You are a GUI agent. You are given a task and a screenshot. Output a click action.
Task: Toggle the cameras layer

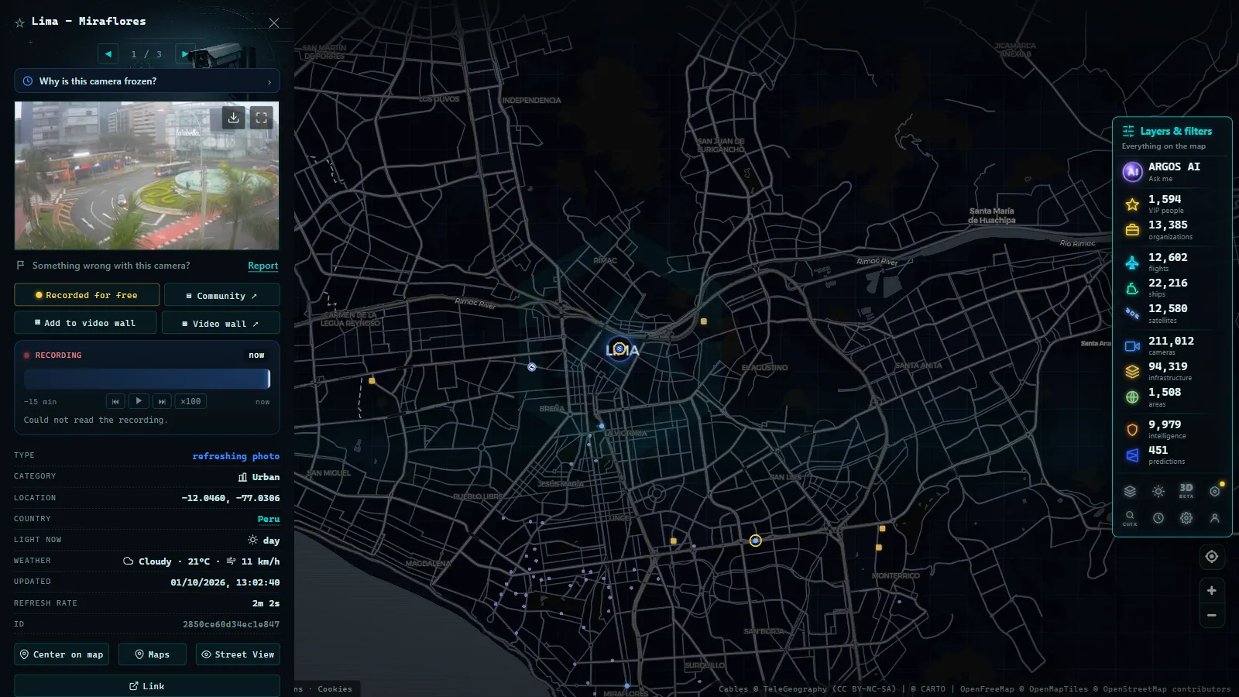click(1172, 345)
